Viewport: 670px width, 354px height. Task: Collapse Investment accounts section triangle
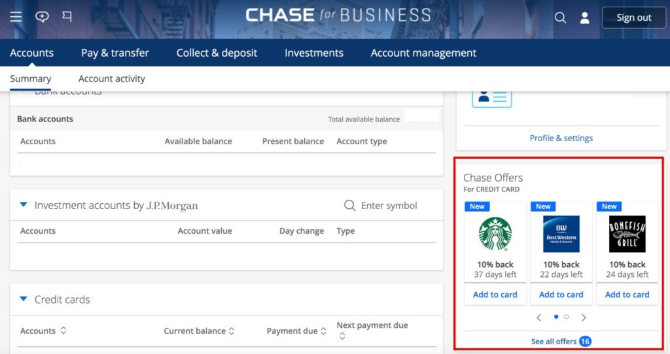click(x=24, y=204)
